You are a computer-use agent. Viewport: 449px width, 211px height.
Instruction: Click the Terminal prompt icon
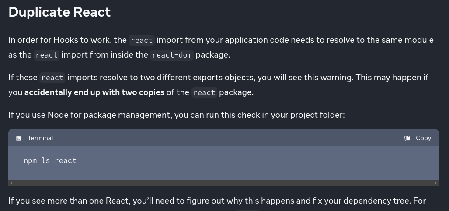tap(19, 138)
